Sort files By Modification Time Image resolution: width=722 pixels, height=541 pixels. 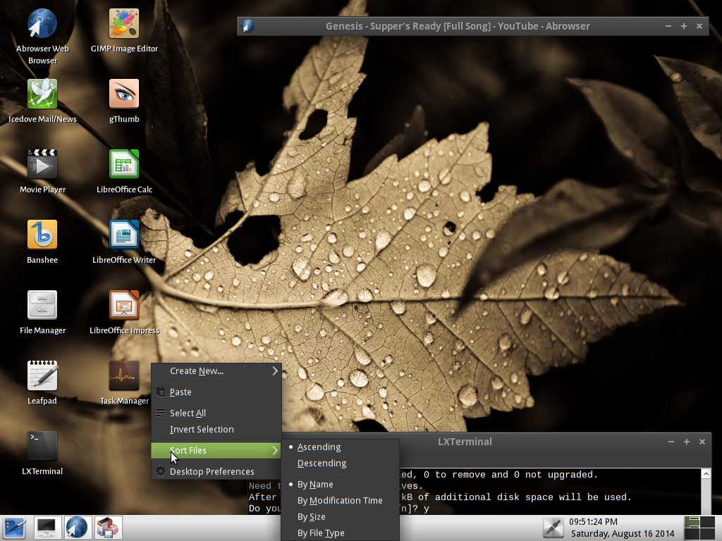(x=339, y=501)
